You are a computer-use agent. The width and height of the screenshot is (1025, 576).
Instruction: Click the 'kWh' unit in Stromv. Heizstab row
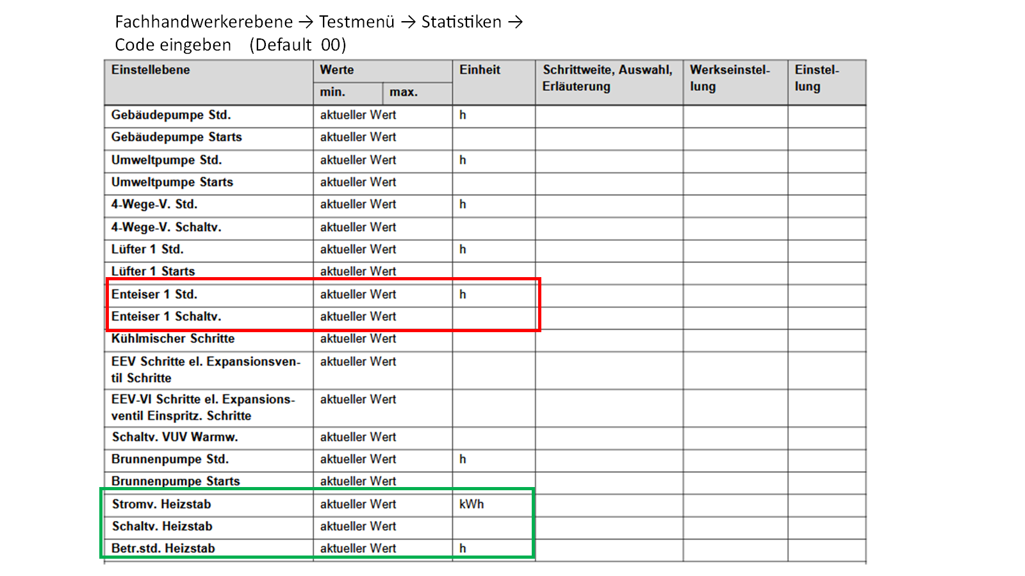[x=471, y=504]
